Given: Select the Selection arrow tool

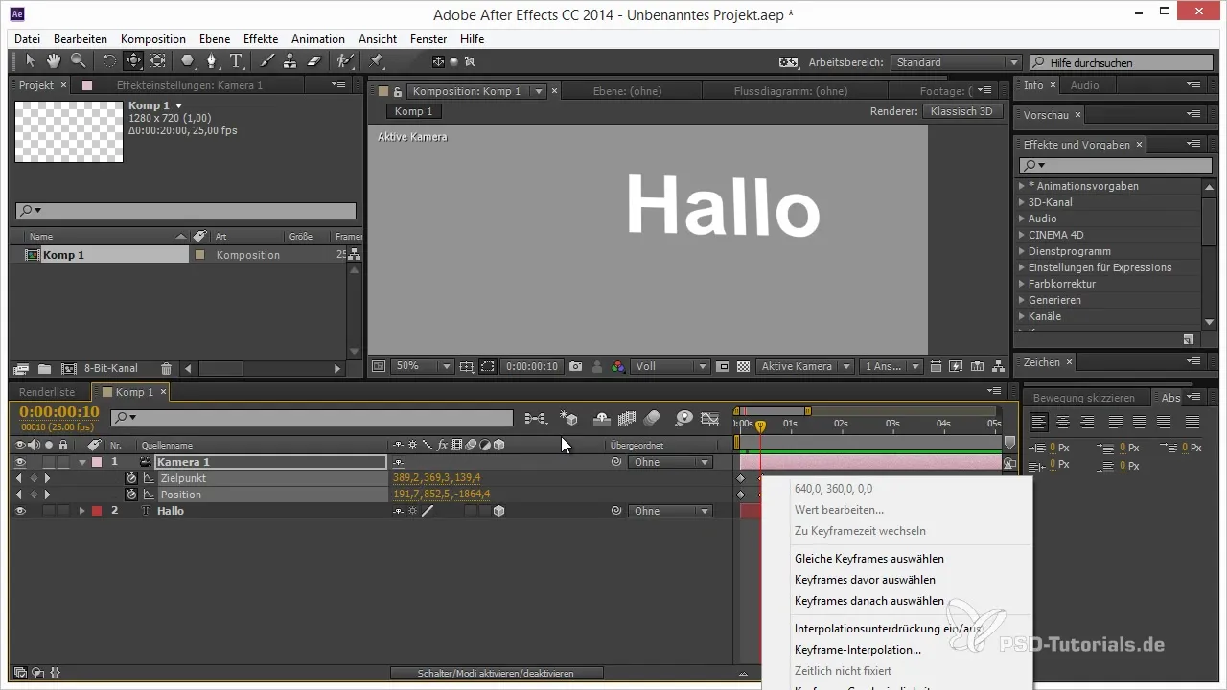Looking at the screenshot, I should [x=30, y=60].
